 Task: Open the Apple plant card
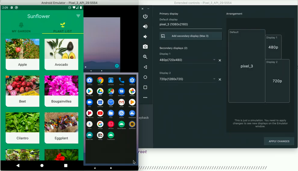pyautogui.click(x=22, y=54)
